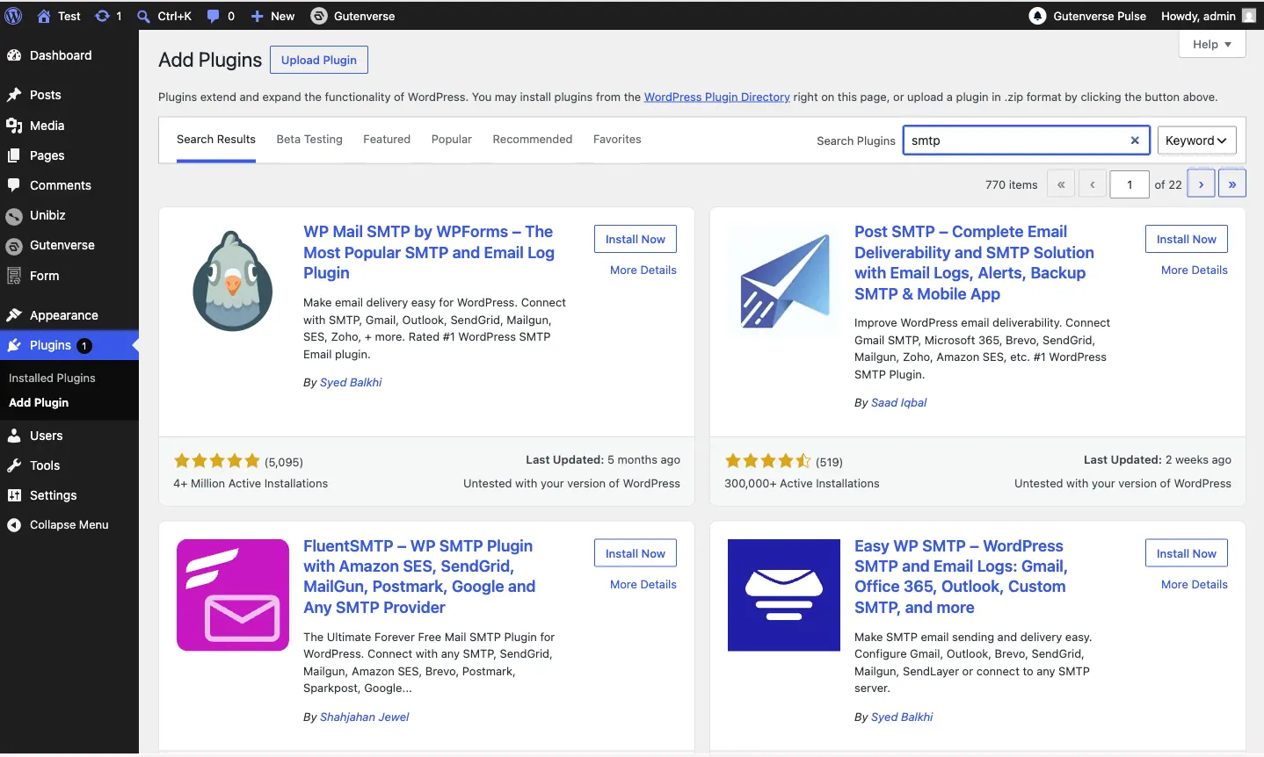Screen dimensions: 1264x757
Task: Click the Collapse Menu arrow icon
Action: point(14,525)
